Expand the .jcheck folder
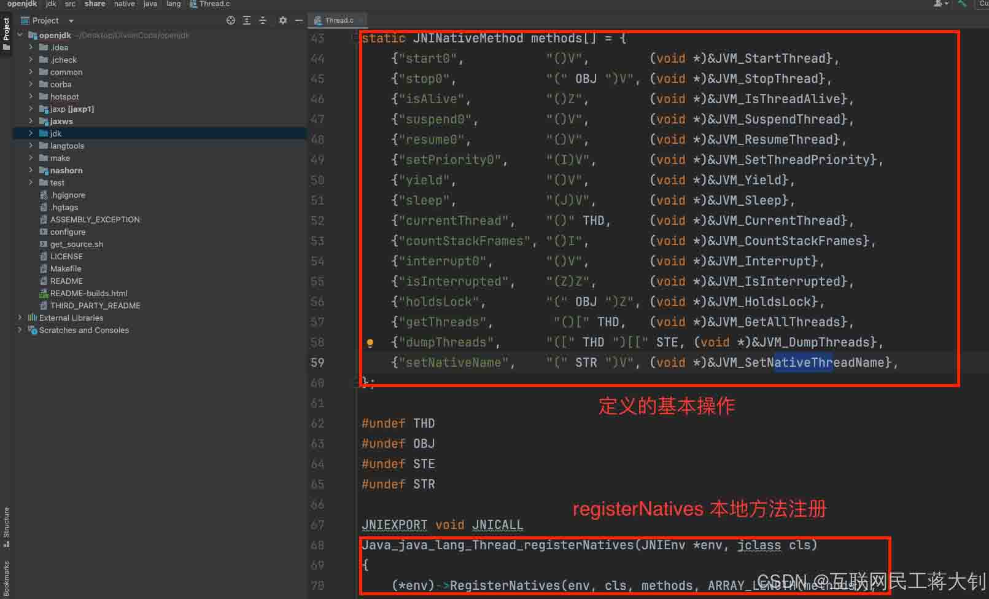 [x=31, y=60]
